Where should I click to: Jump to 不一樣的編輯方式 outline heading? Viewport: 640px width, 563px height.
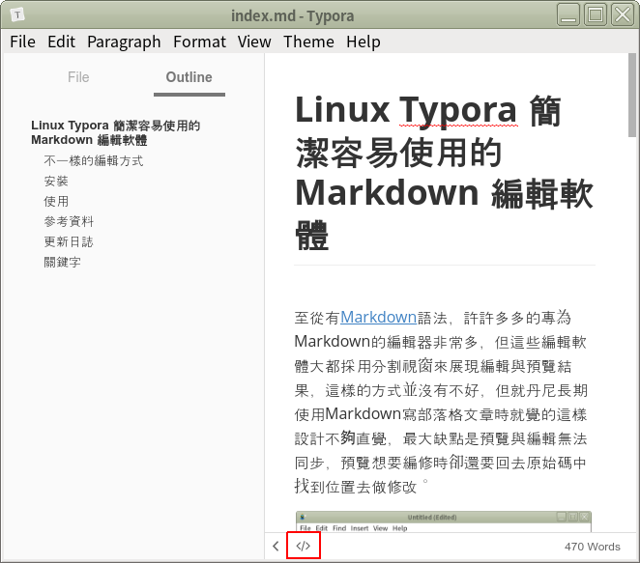tap(93, 160)
